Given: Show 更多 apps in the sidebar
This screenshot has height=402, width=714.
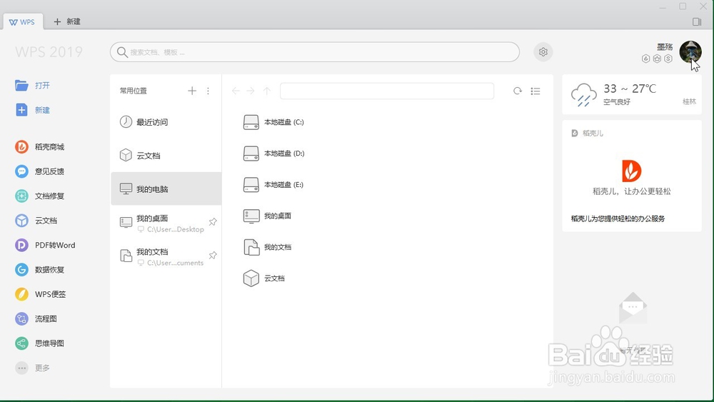Looking at the screenshot, I should point(33,368).
